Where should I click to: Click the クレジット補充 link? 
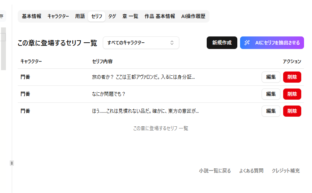(x=286, y=171)
